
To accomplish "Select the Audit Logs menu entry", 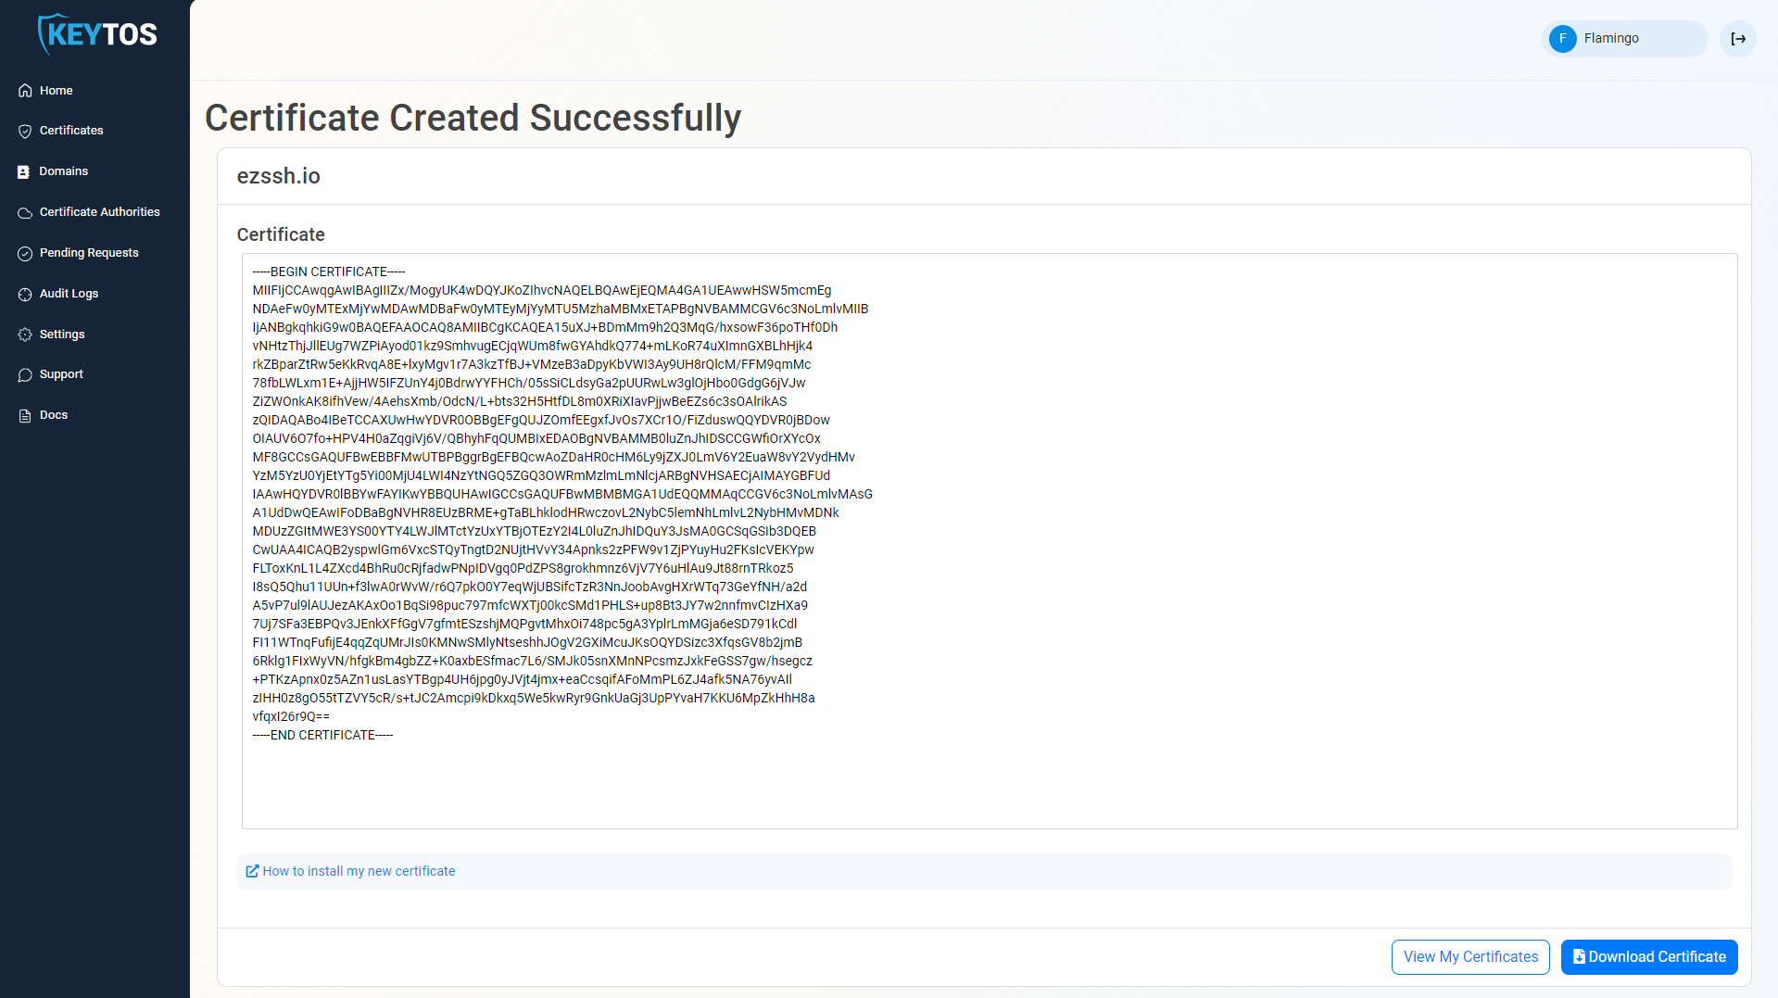I will 68,294.
